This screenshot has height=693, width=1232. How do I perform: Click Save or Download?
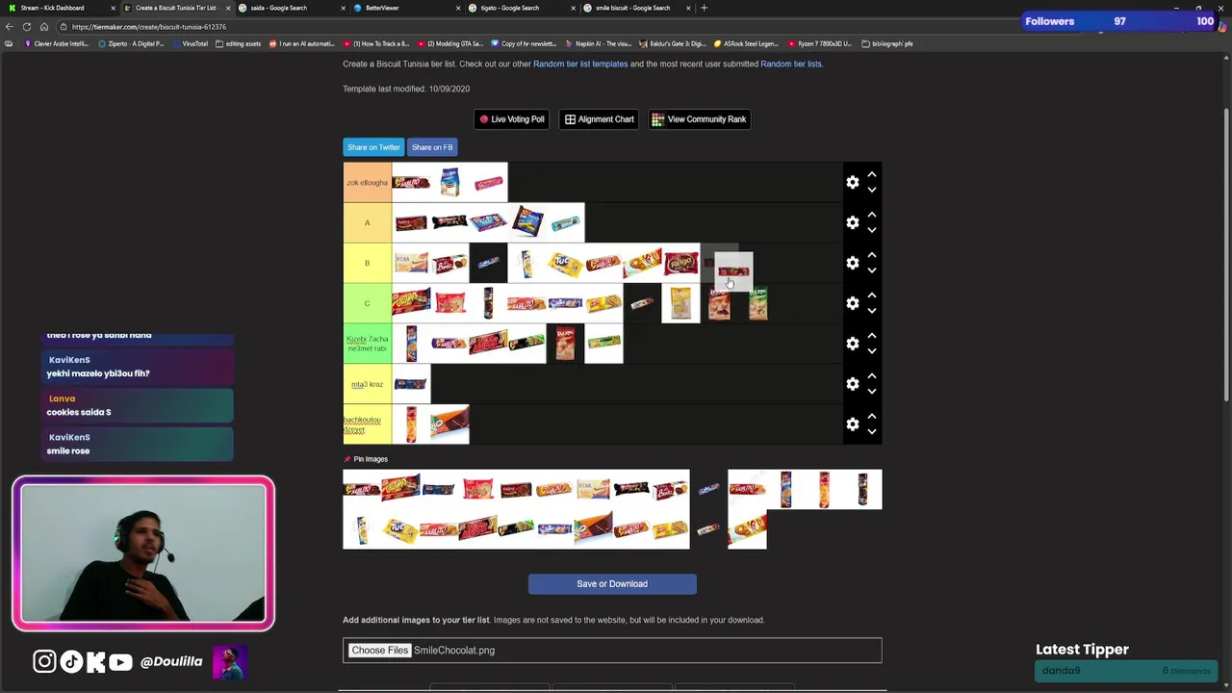click(612, 584)
